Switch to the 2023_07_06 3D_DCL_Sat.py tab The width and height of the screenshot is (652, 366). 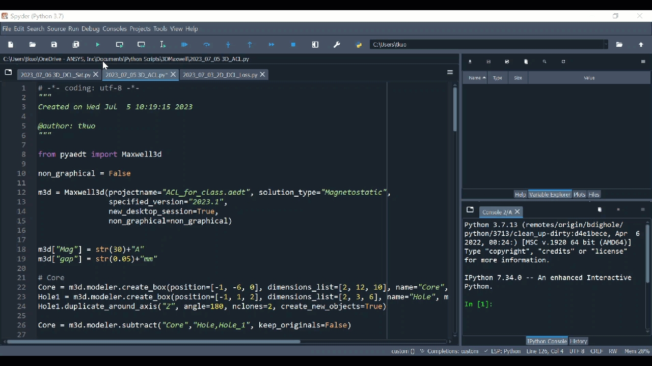pos(55,75)
